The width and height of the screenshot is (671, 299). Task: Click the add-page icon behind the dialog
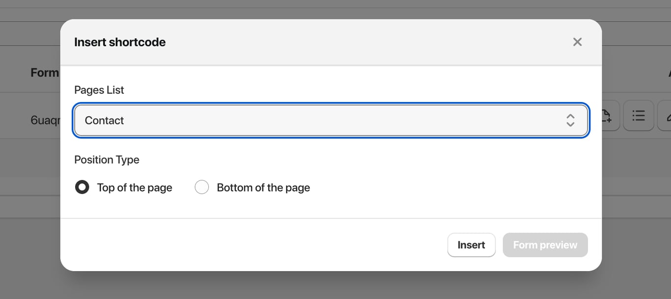coord(607,116)
